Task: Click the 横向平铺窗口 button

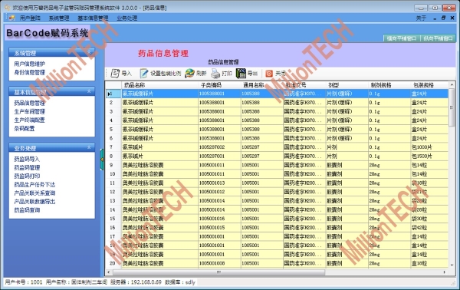Action: click(402, 38)
